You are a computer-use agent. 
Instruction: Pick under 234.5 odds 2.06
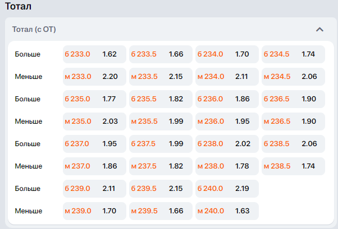click(x=293, y=77)
